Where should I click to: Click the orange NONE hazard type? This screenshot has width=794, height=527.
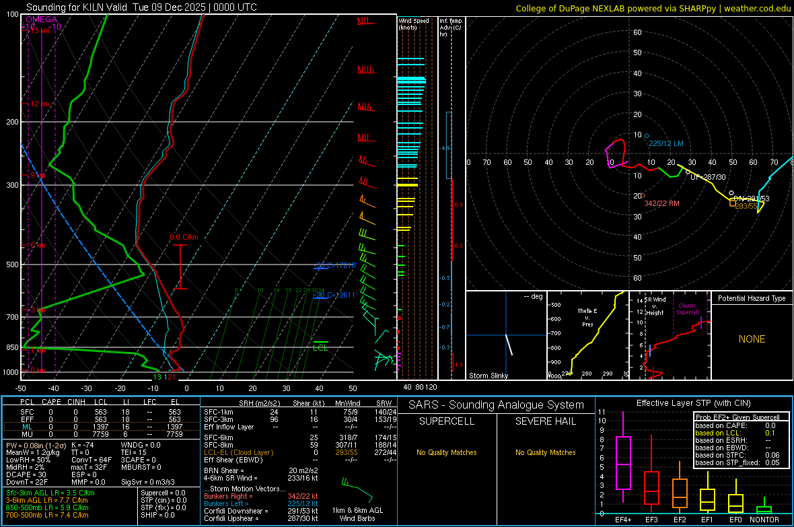pos(752,339)
